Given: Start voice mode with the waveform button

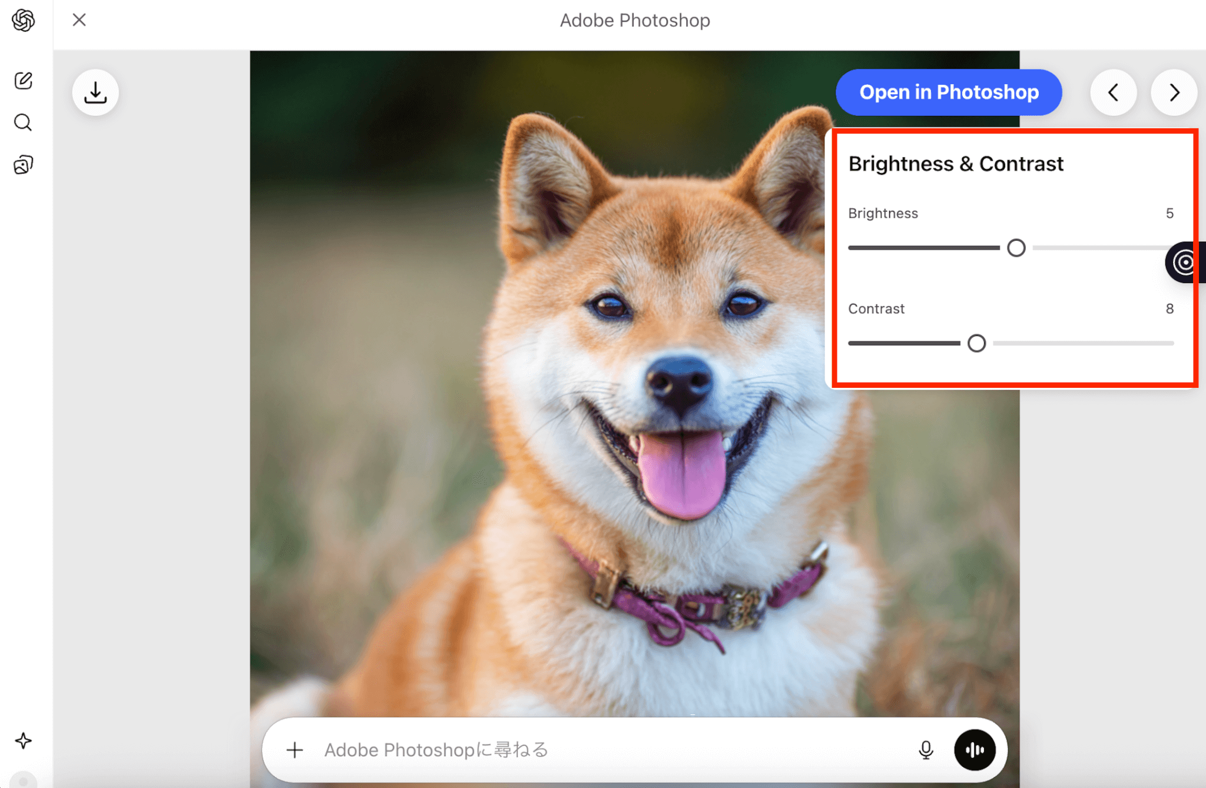Looking at the screenshot, I should pos(975,750).
